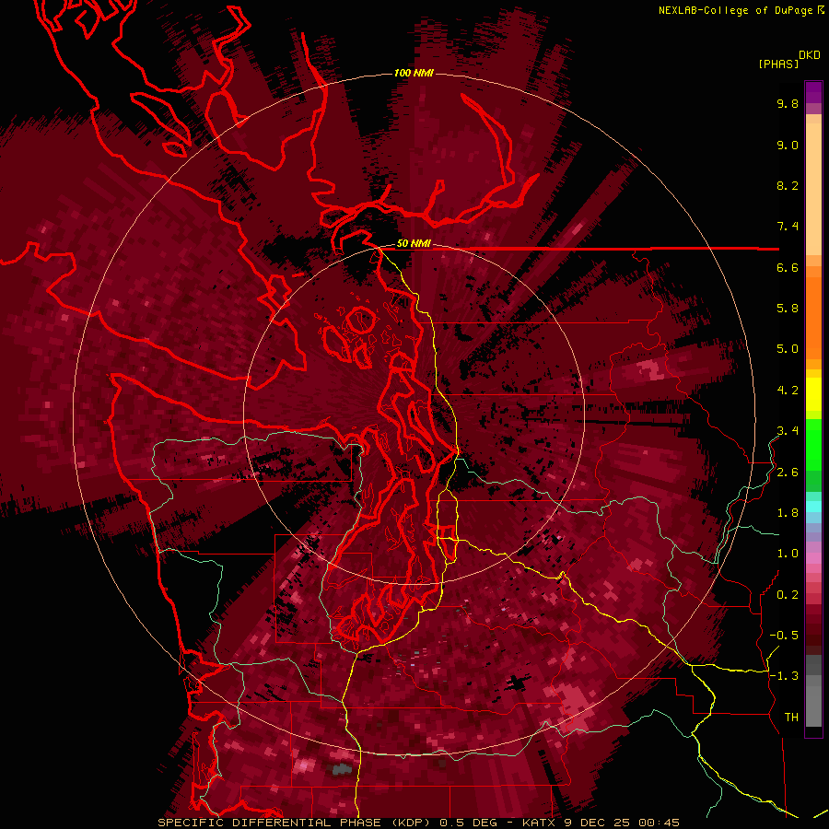The width and height of the screenshot is (829, 829).
Task: Click the 2.6 scale value
Action: pos(788,473)
